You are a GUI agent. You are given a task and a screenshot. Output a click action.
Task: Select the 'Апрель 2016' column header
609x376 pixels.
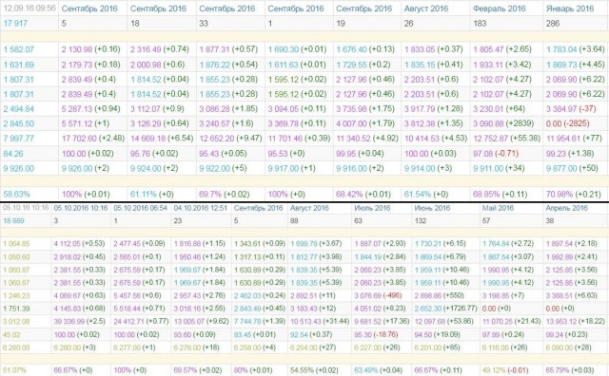(x=567, y=208)
